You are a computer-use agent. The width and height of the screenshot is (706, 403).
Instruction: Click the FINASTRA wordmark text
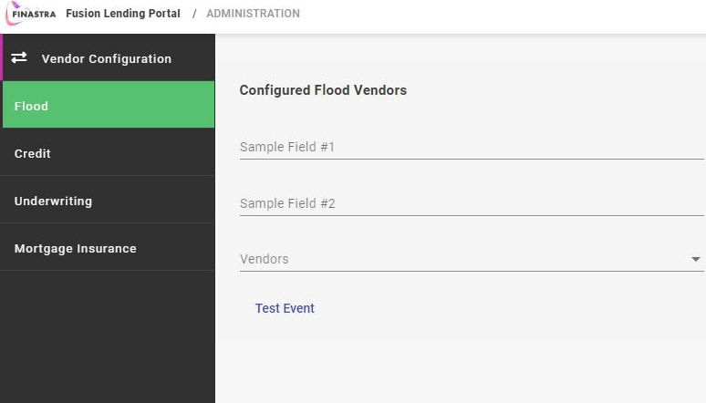pyautogui.click(x=39, y=15)
